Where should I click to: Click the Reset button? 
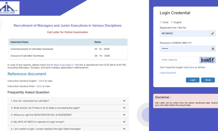208,80
